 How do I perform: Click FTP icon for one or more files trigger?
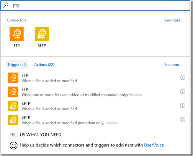tap(13, 92)
